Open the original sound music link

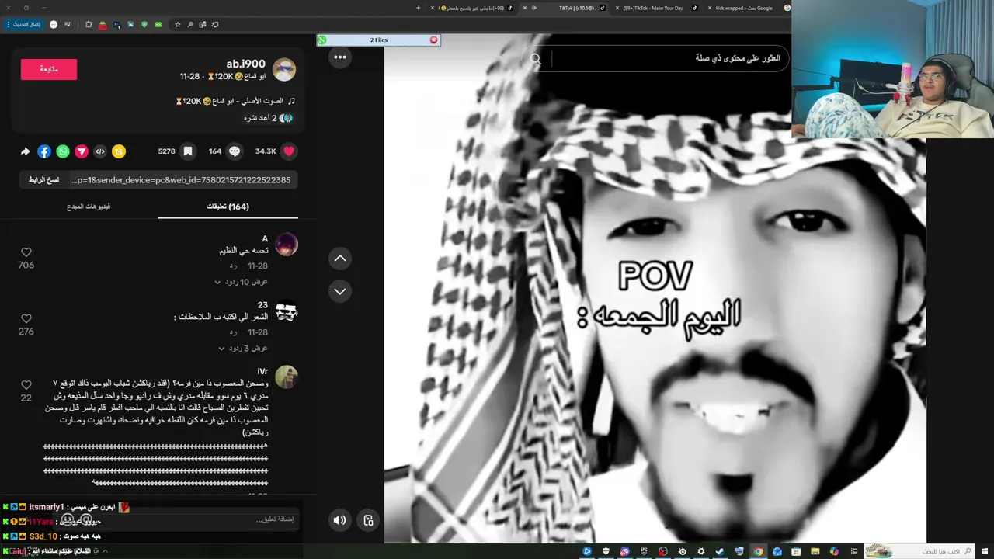coord(235,101)
